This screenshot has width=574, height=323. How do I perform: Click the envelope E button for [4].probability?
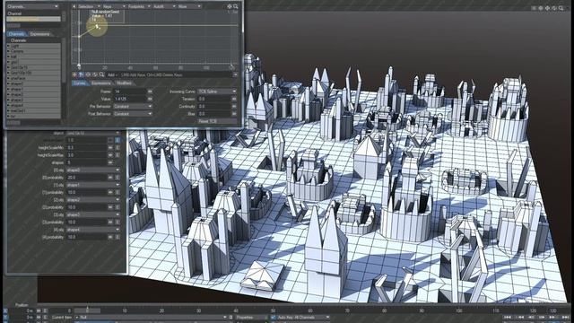tap(117, 237)
